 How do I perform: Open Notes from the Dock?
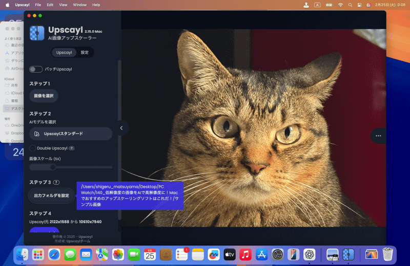pyautogui.click(x=198, y=255)
